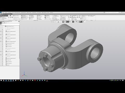Toggle visibility eye of Элемент выдавливания:2

(x=1, y=35)
